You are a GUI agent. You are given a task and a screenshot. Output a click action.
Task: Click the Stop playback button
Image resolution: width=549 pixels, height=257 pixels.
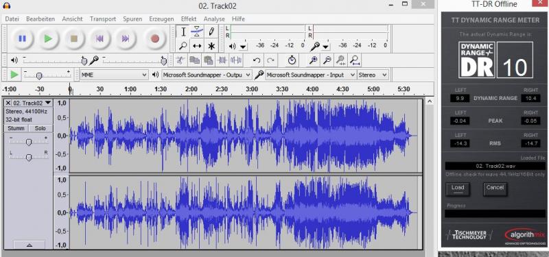(74, 38)
